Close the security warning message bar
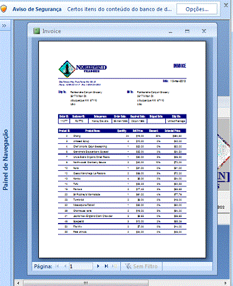 click(226, 5)
